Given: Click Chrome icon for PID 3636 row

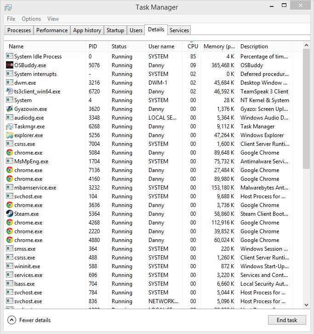Looking at the screenshot, I should pyautogui.click(x=10, y=205).
